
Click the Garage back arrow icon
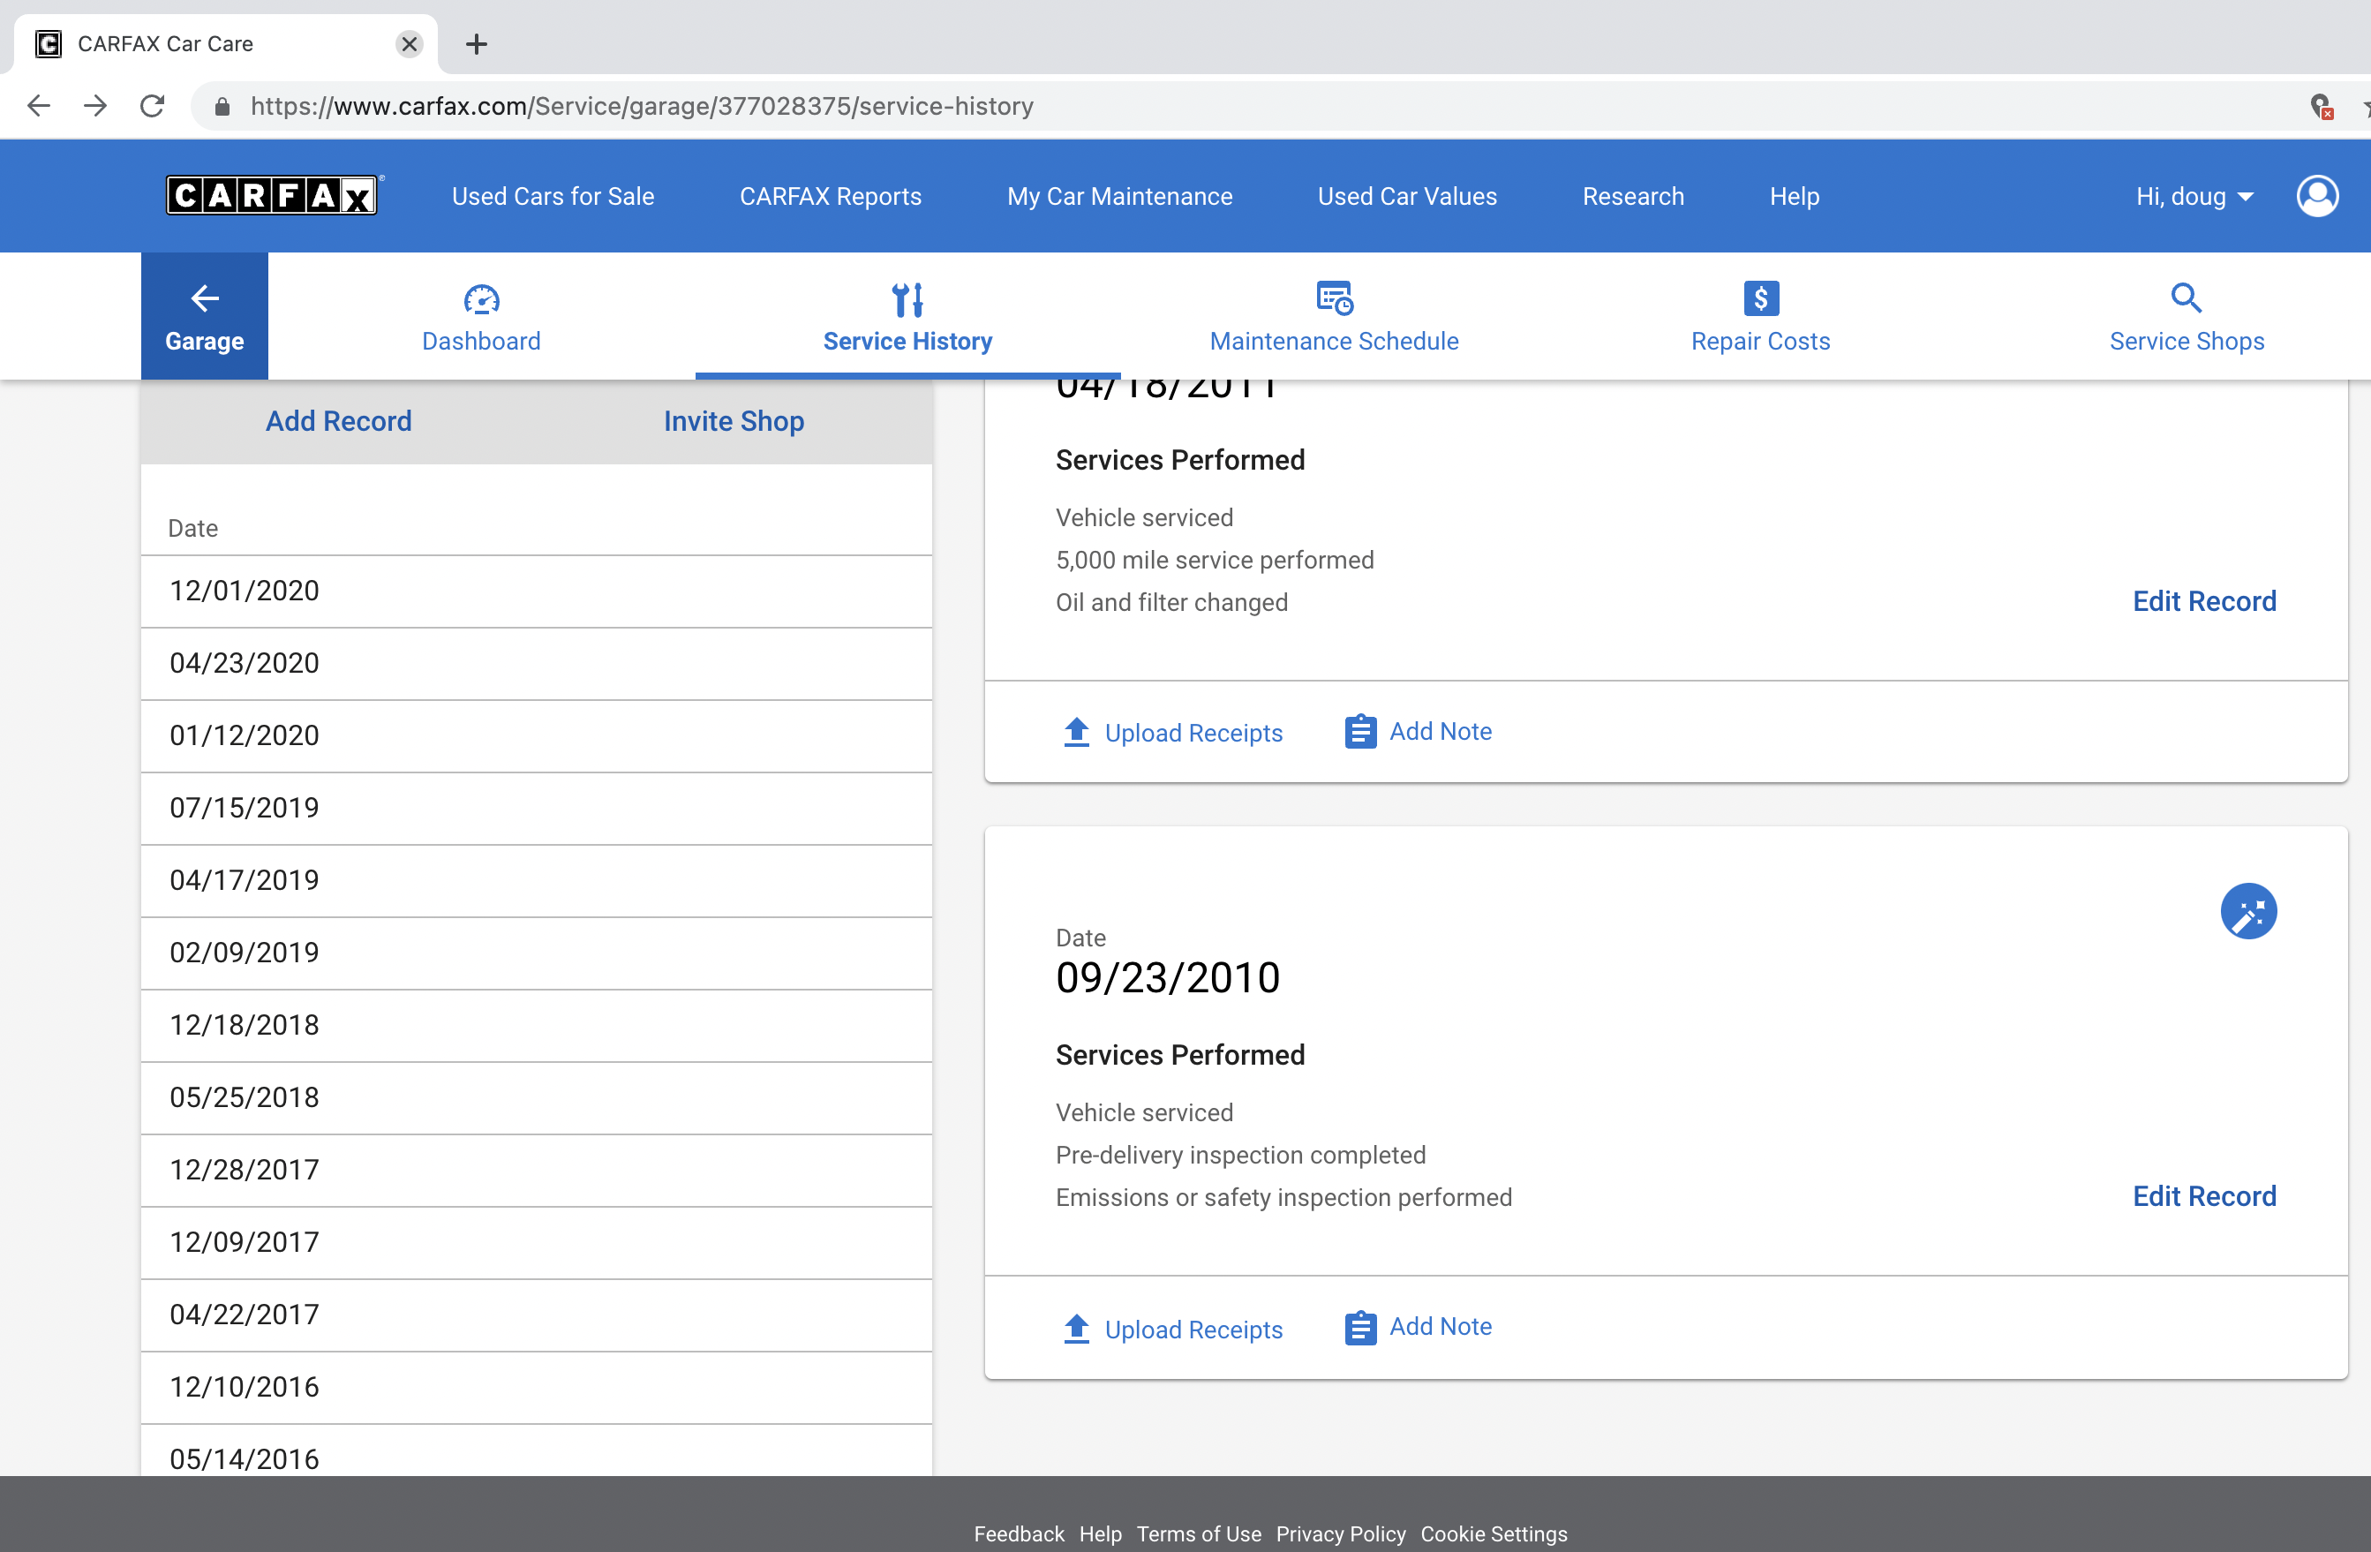tap(204, 298)
